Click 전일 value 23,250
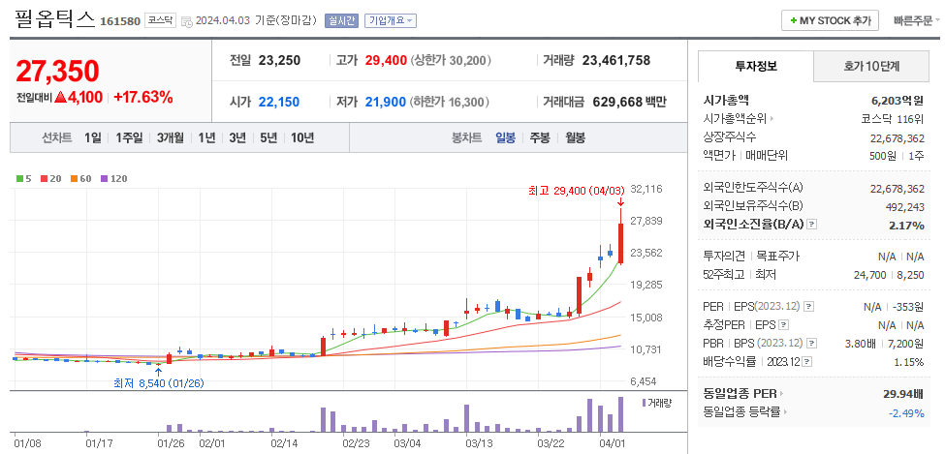The image size is (945, 454). pyautogui.click(x=279, y=60)
